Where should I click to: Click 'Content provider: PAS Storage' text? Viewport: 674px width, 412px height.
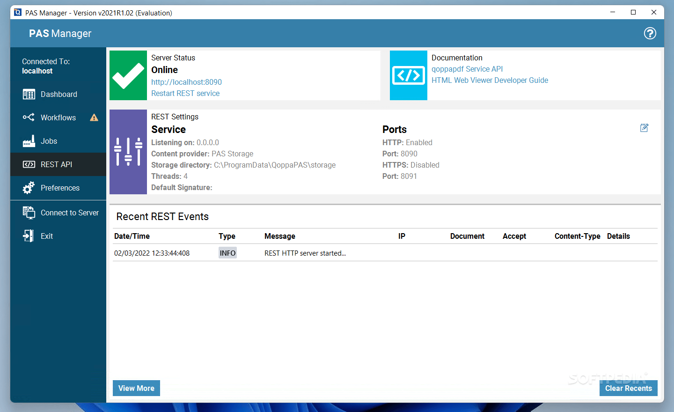tap(202, 154)
